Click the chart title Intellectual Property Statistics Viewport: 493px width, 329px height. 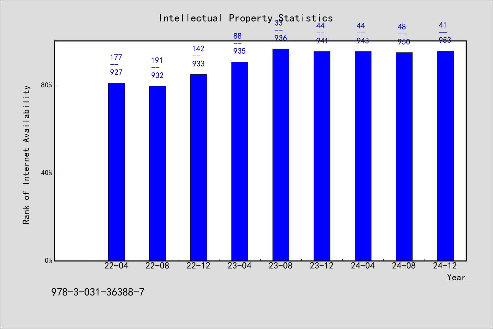pos(246,18)
